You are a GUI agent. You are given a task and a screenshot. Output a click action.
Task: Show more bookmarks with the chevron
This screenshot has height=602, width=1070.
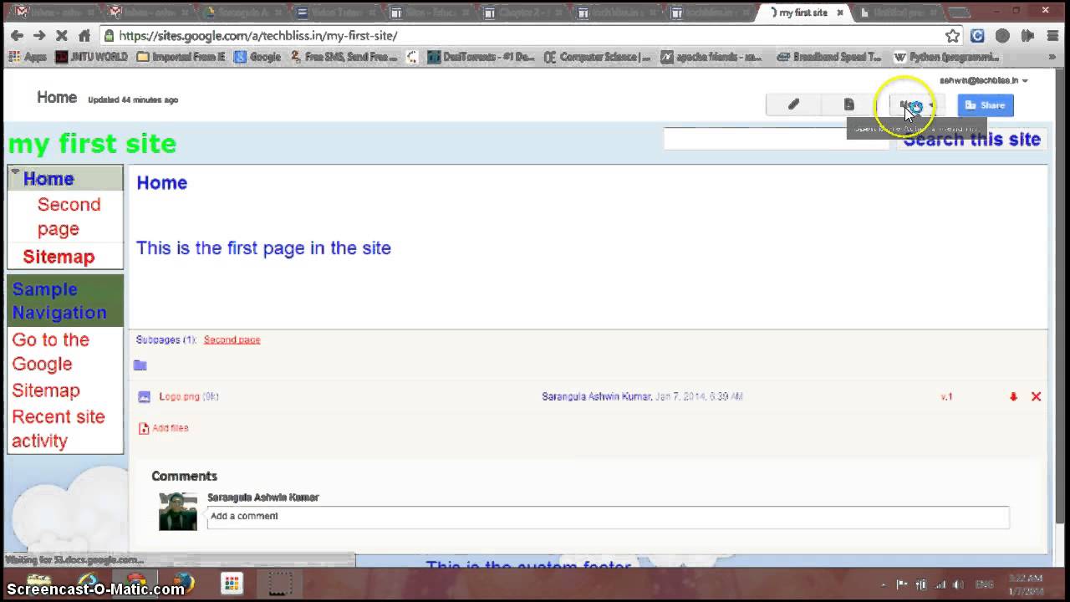pyautogui.click(x=1052, y=57)
